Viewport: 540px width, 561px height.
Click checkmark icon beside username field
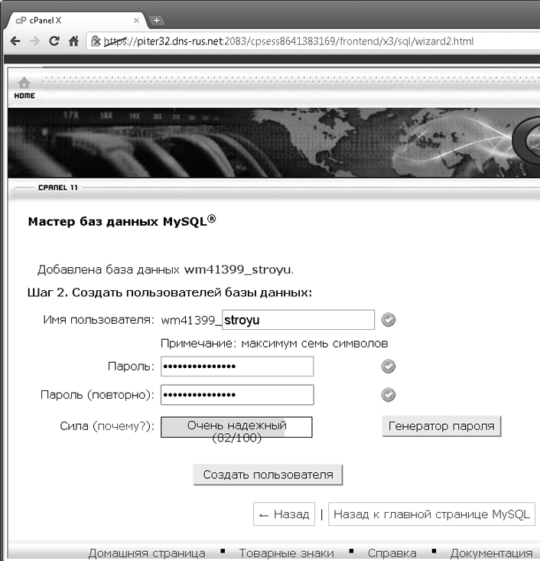pos(388,319)
